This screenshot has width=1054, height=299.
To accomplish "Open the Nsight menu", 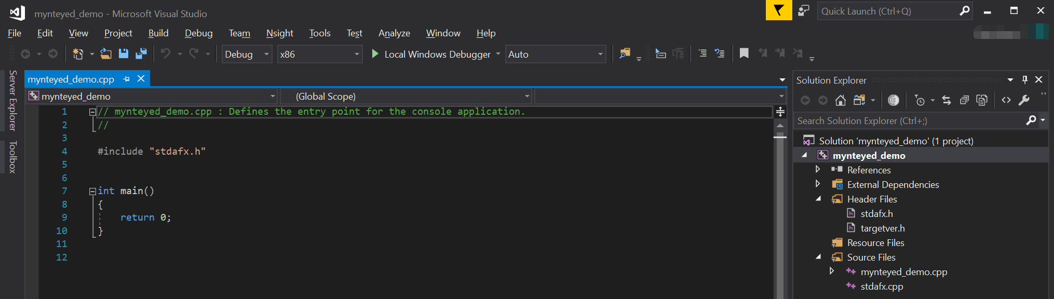I will click(x=280, y=33).
